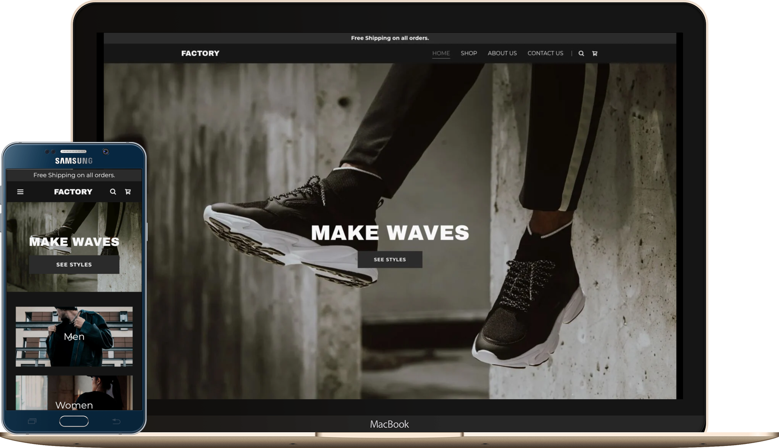Tap the cart icon on the phone
The image size is (779, 448).
pos(128,191)
